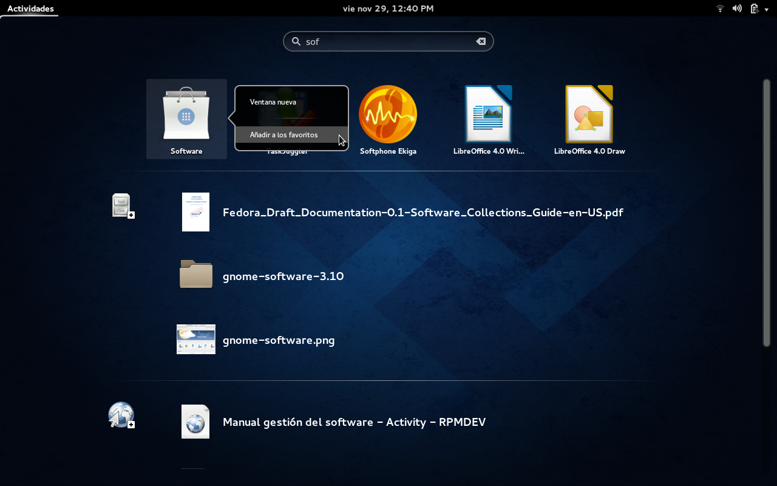Open the clock and calendar menu

click(388, 9)
